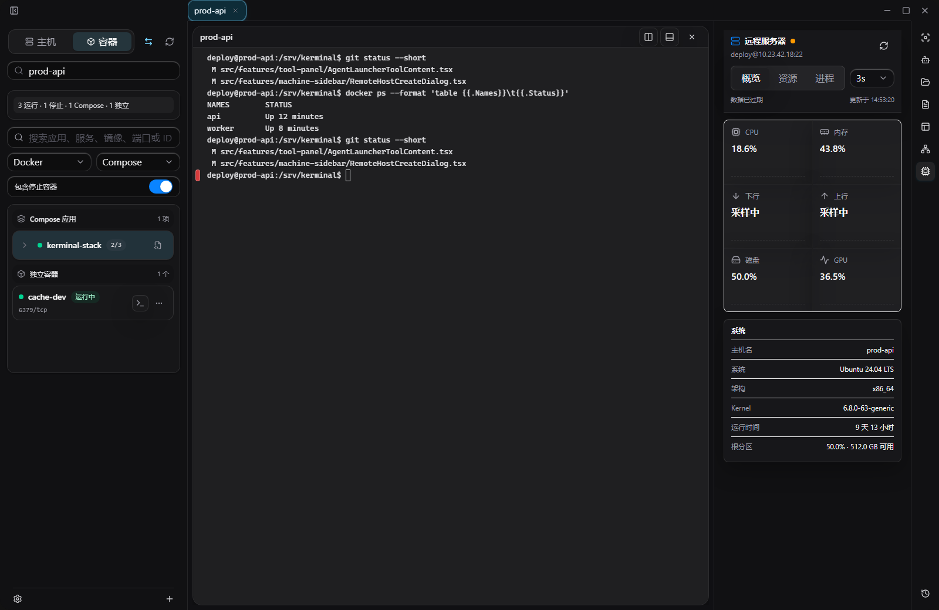This screenshot has height=610, width=939.
Task: Collapse the Compose 应用 section
Action: point(93,219)
